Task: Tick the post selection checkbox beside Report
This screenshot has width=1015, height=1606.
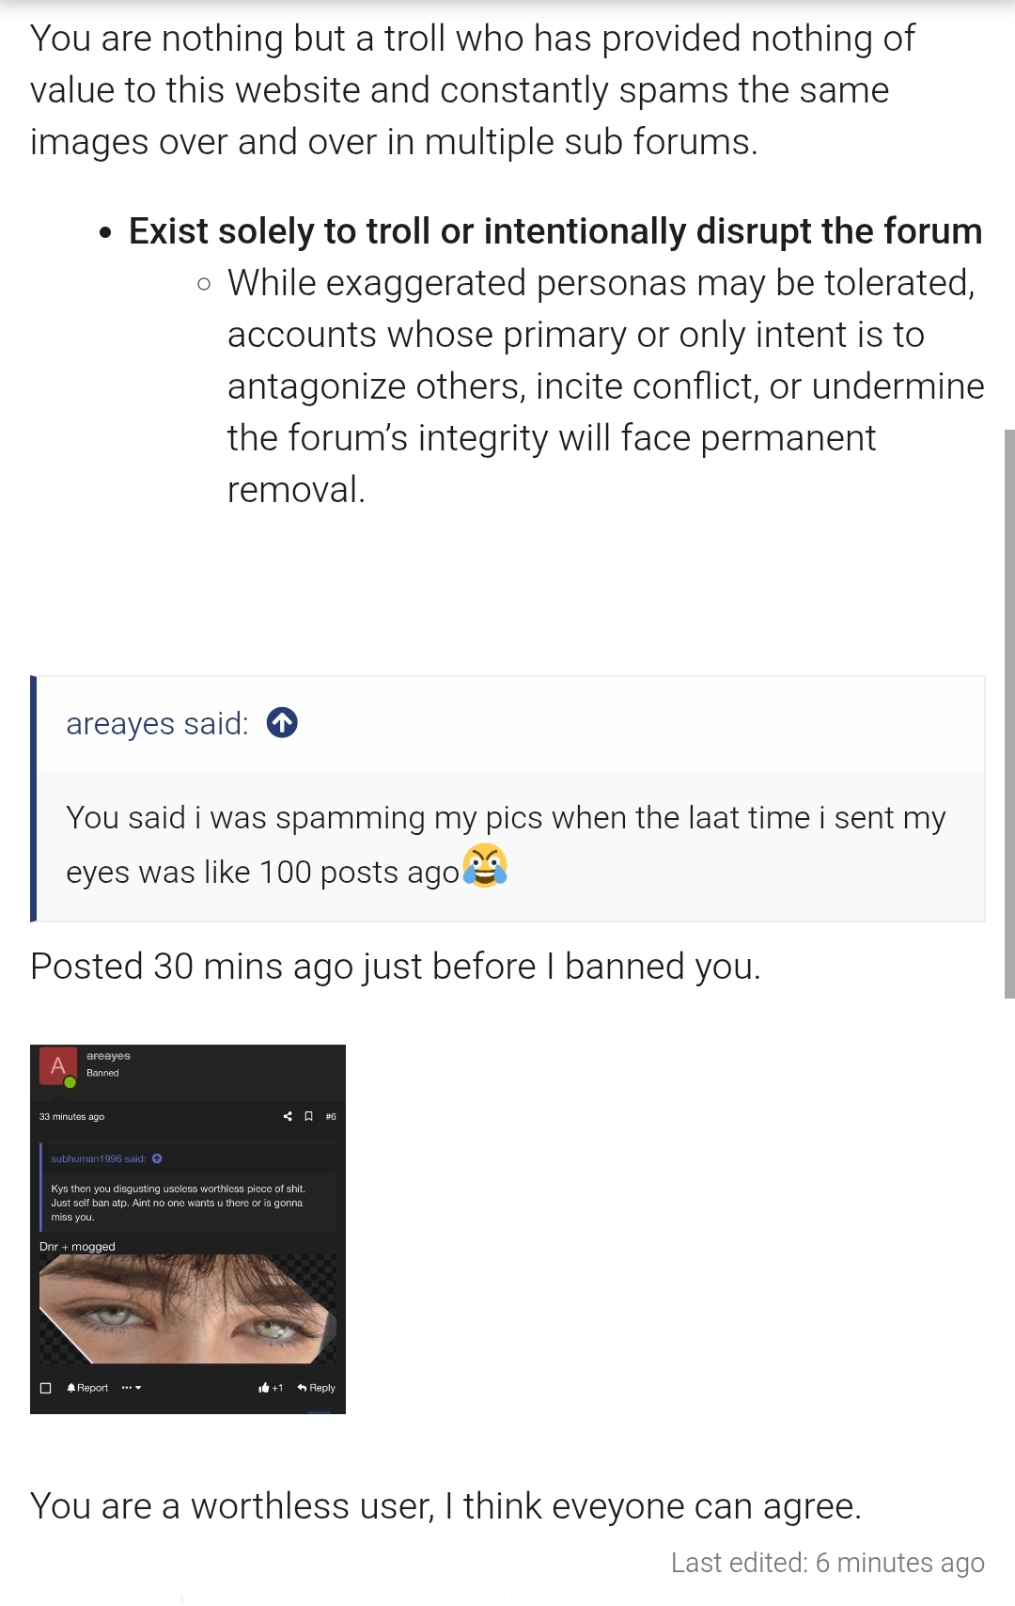Action: [45, 1388]
